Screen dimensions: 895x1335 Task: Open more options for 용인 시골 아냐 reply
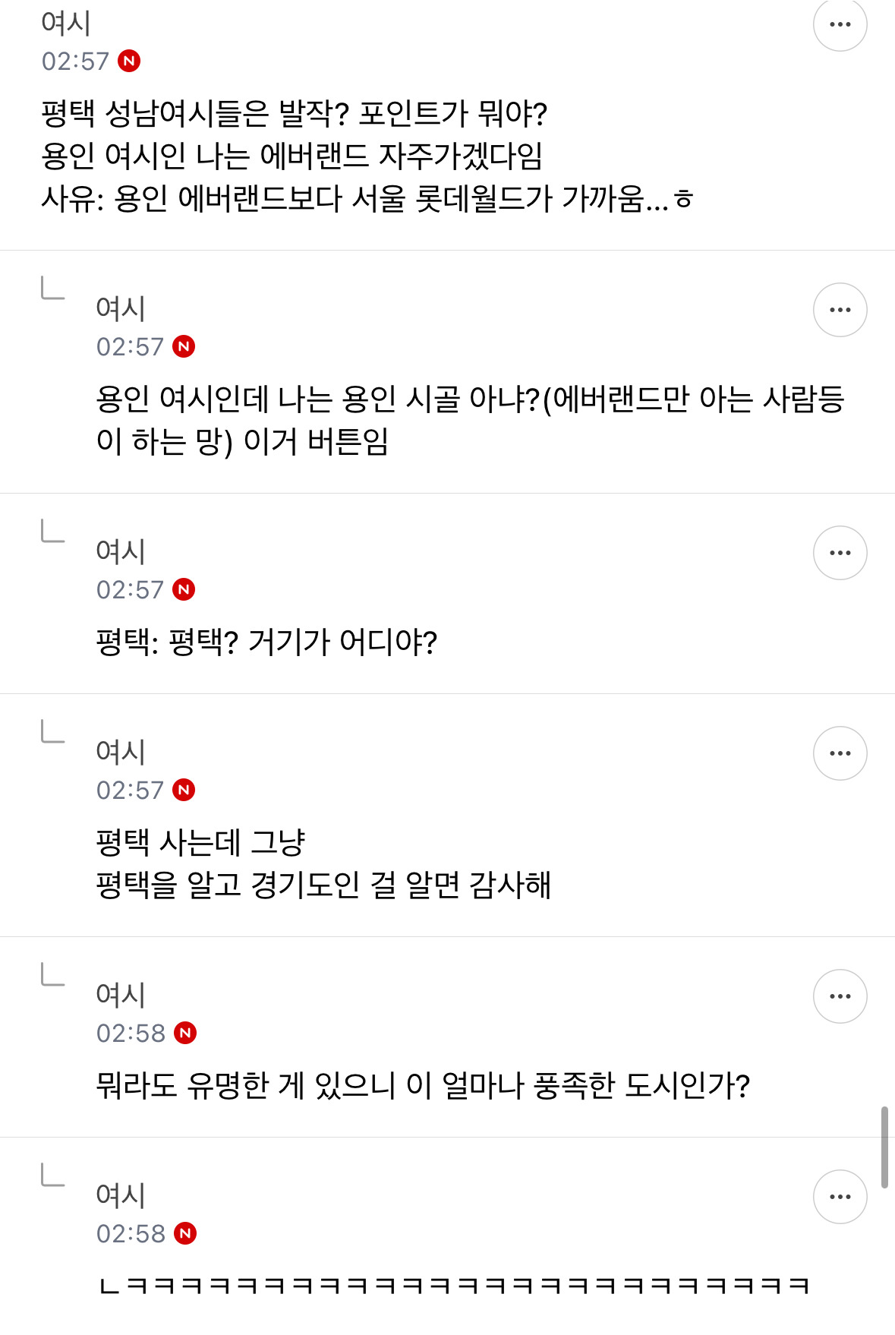[840, 310]
